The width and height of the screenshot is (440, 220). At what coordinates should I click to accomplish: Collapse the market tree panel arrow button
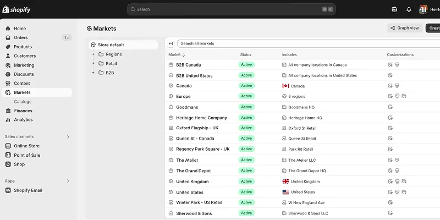[x=170, y=44]
